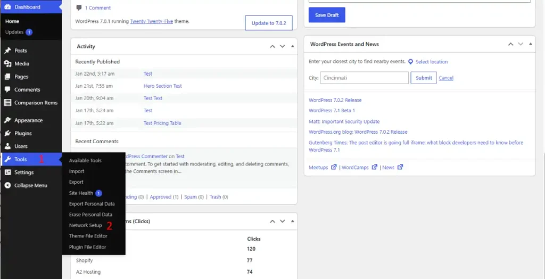Screen dimensions: 545x279
Task: Cancel the city location entry
Action: (x=446, y=78)
